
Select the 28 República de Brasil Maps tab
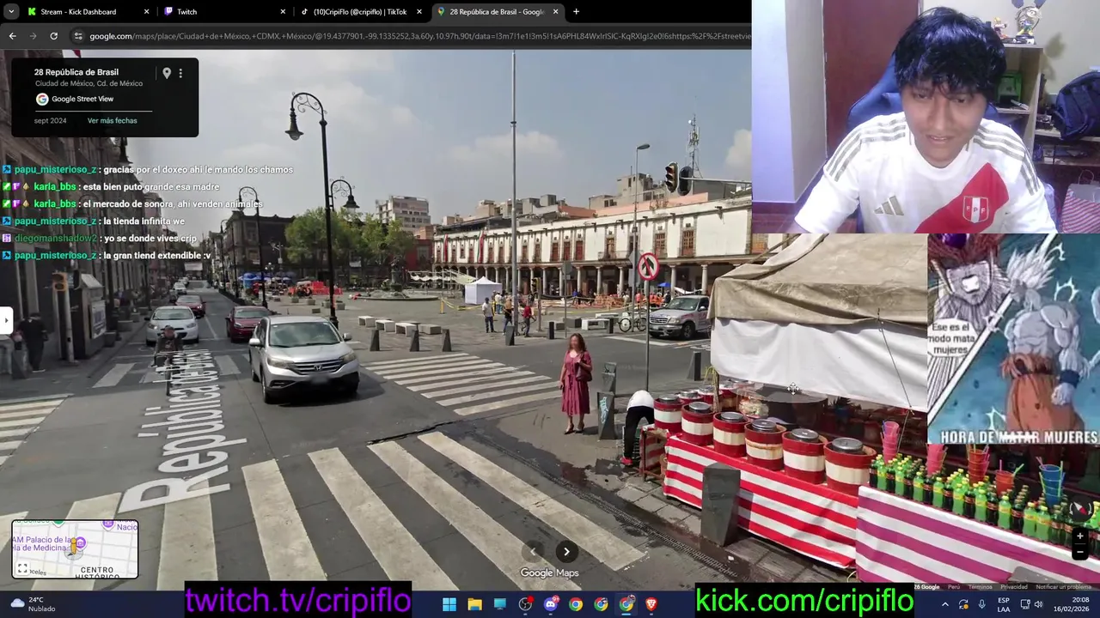tap(498, 11)
